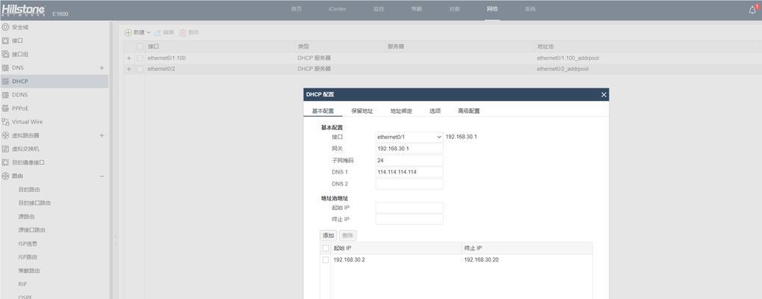
Task: Toggle select-all checkbox in address pool header
Action: 326,248
